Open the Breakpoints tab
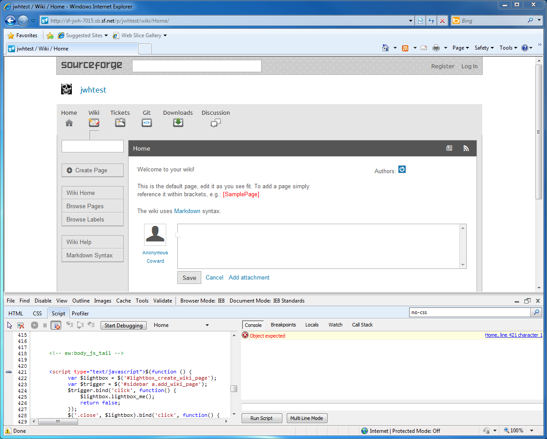Viewport: 547px width, 439px height. pyautogui.click(x=283, y=325)
